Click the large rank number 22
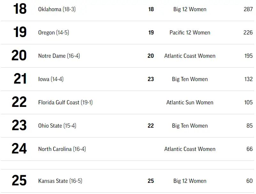The height and width of the screenshot is (194, 256). (x=19, y=102)
